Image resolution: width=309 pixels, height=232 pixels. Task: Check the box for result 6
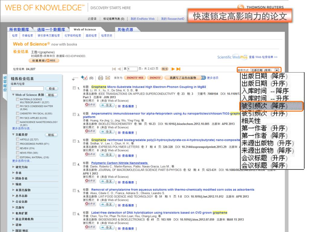pos(74,214)
